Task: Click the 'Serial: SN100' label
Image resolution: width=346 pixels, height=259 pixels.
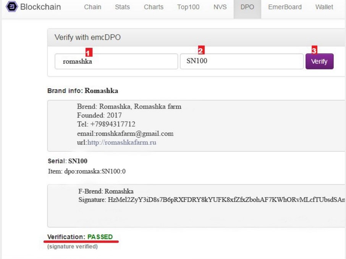Action: click(x=68, y=161)
